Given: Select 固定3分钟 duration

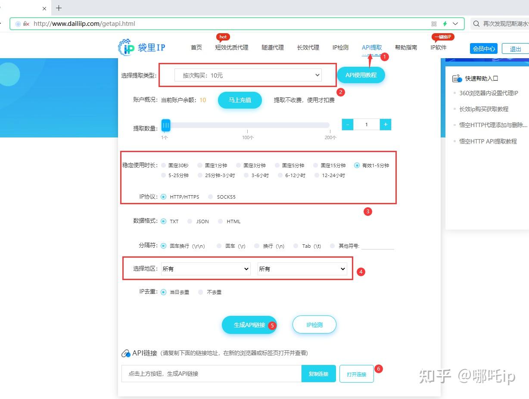Looking at the screenshot, I should 239,165.
